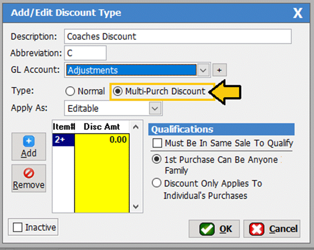Select the Normal type radio button

pos(70,92)
